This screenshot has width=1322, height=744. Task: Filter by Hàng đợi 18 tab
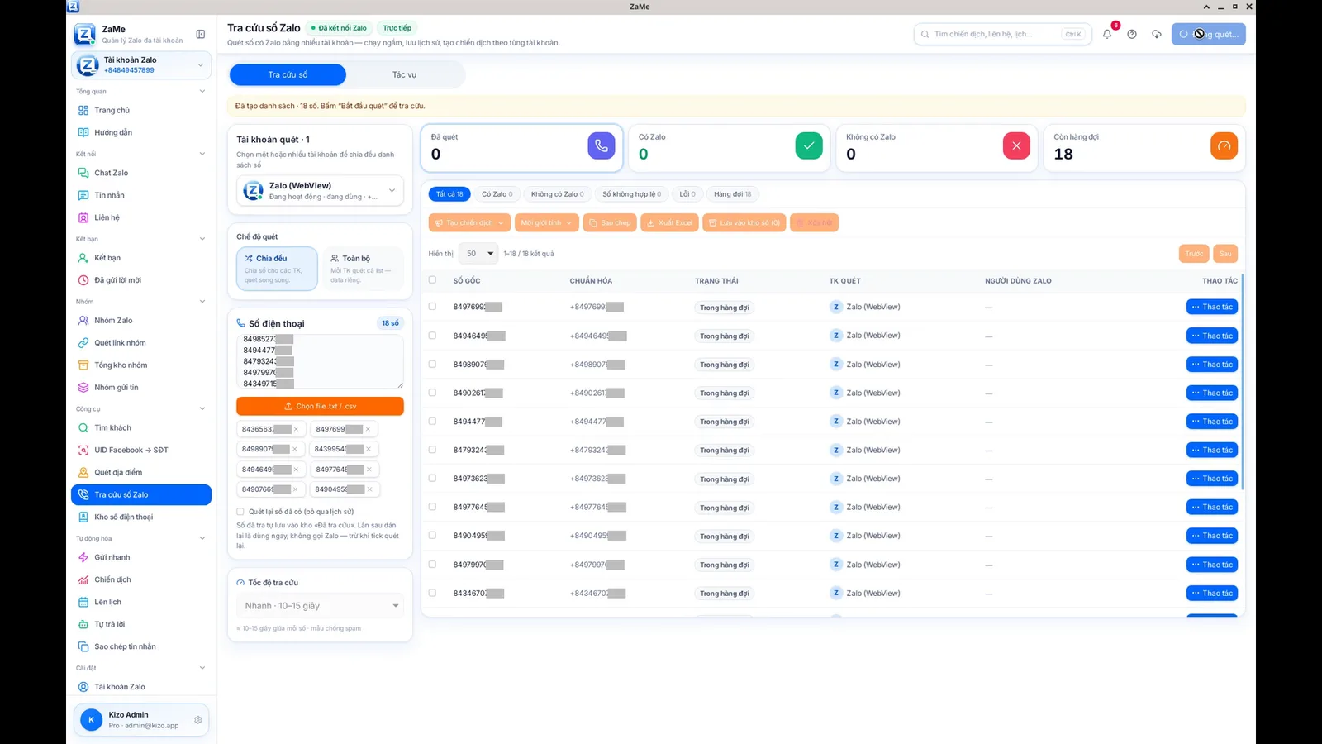[733, 194]
